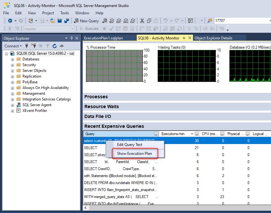Close the Object Explorer panel

[x=77, y=38]
